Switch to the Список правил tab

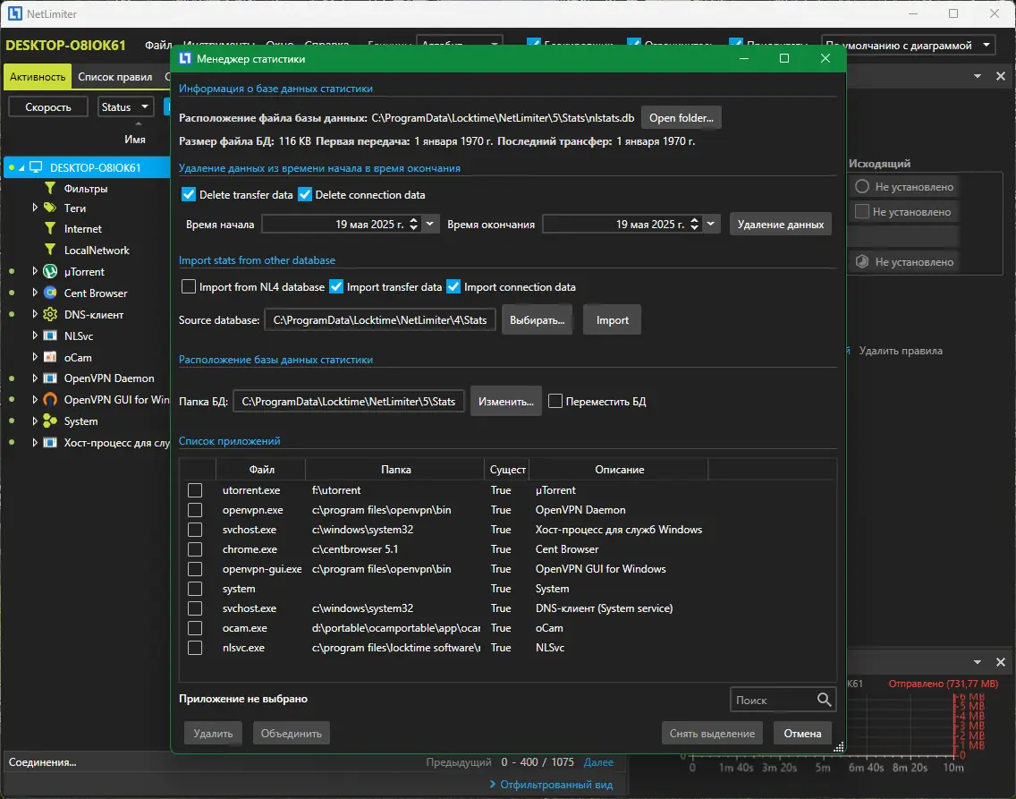[114, 77]
